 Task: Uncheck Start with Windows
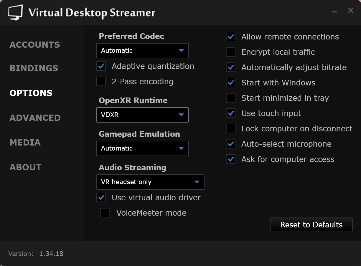point(231,83)
